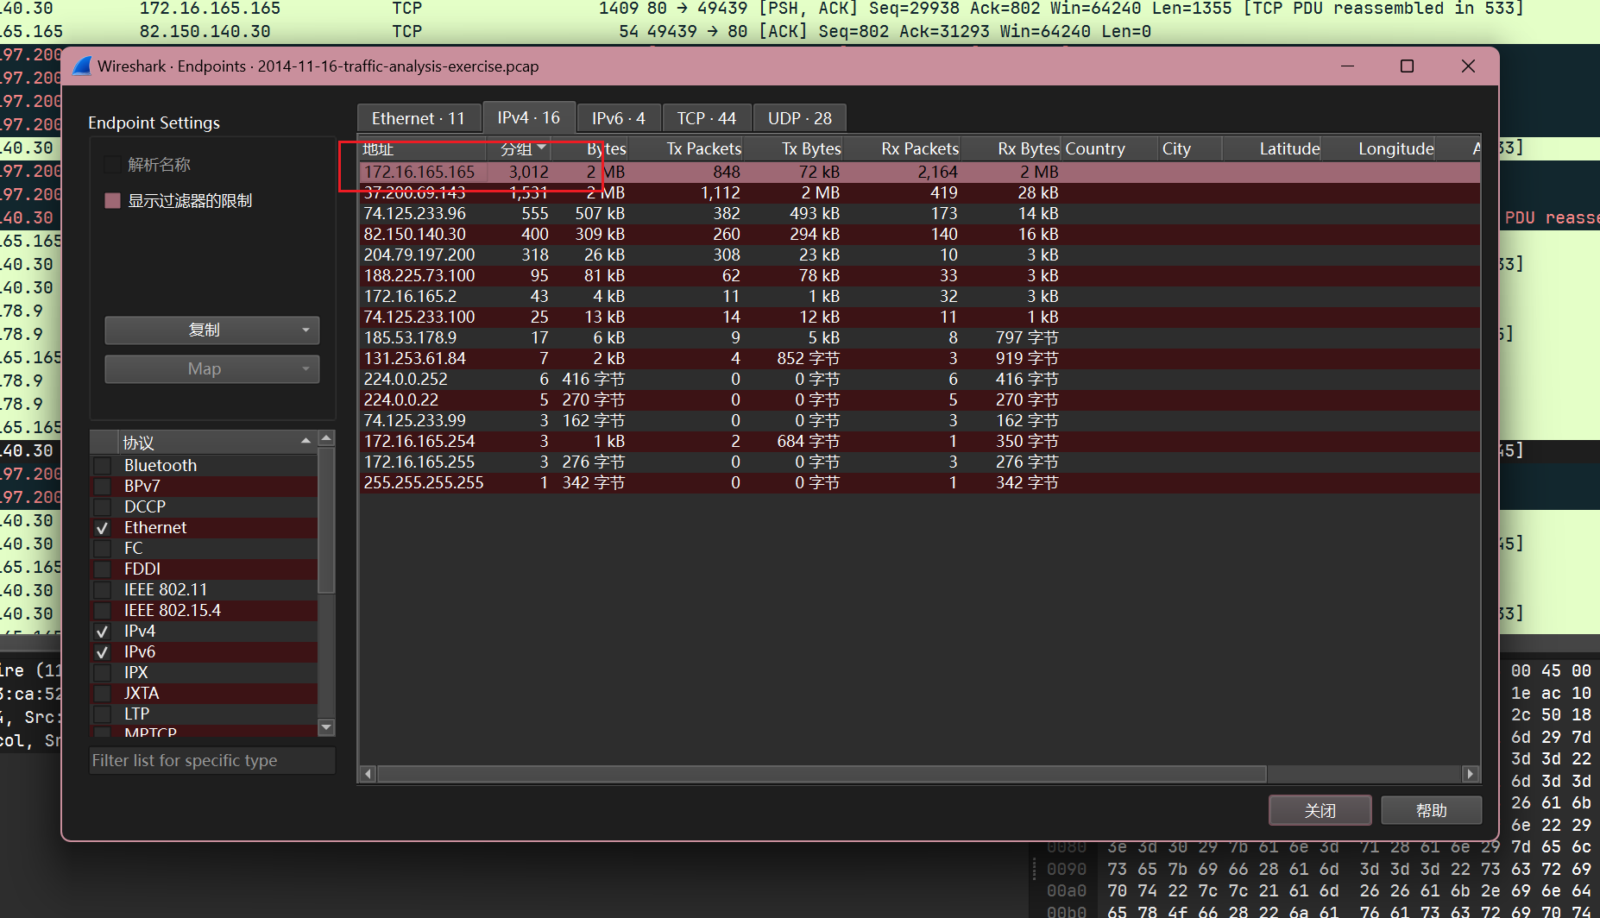The width and height of the screenshot is (1600, 918).
Task: Click the horizontal scrollbar left arrow
Action: point(369,774)
